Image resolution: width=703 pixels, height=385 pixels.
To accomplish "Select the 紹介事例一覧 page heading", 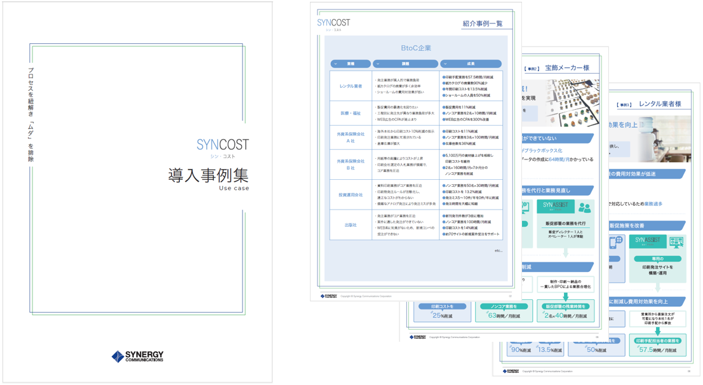I will (483, 24).
